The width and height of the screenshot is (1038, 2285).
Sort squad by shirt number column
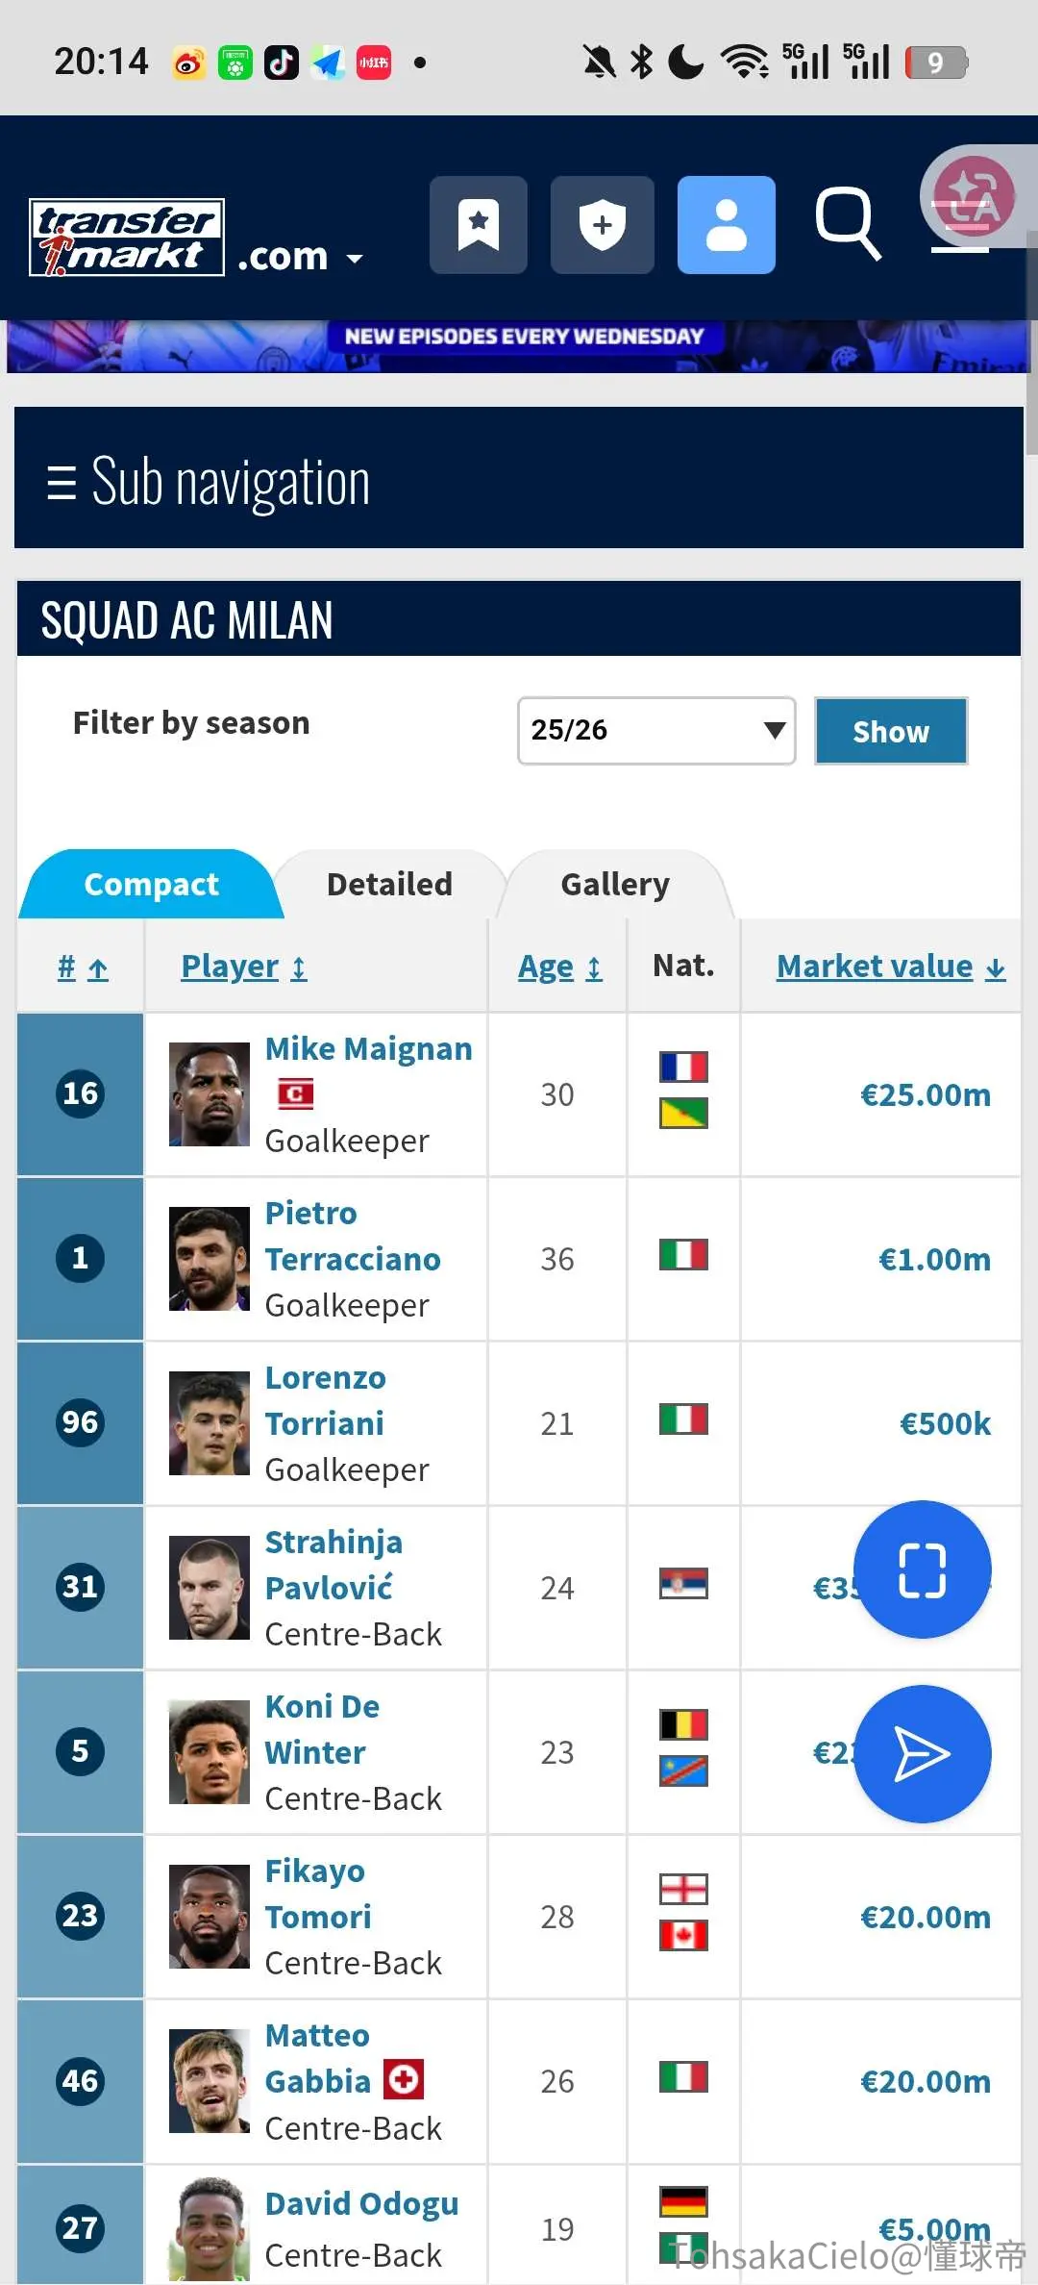83,967
